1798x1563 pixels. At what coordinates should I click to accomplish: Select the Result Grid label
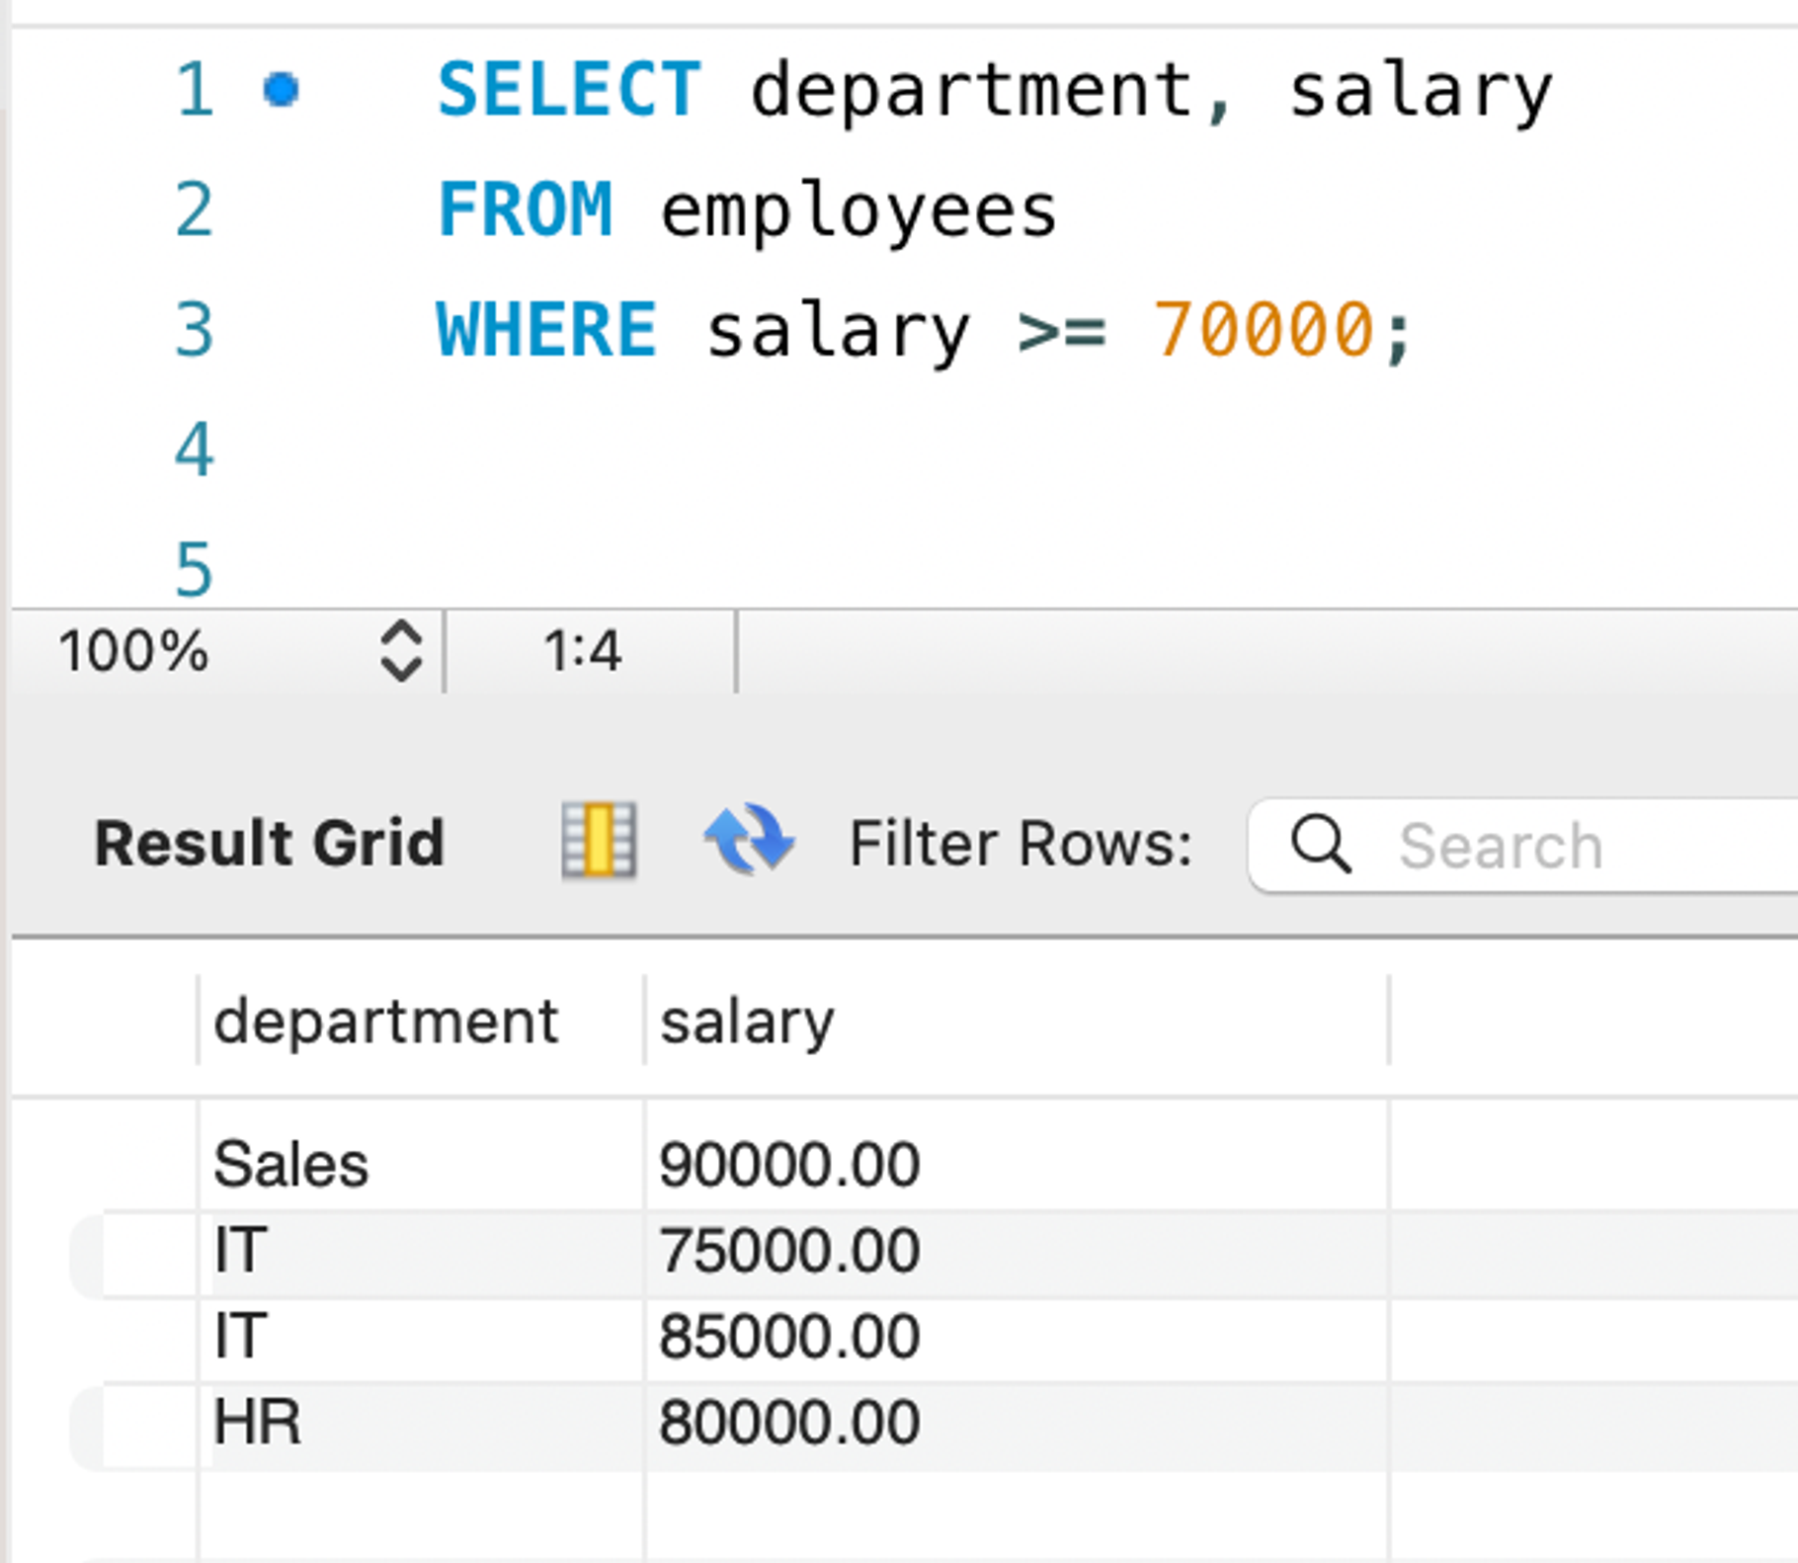coord(270,843)
